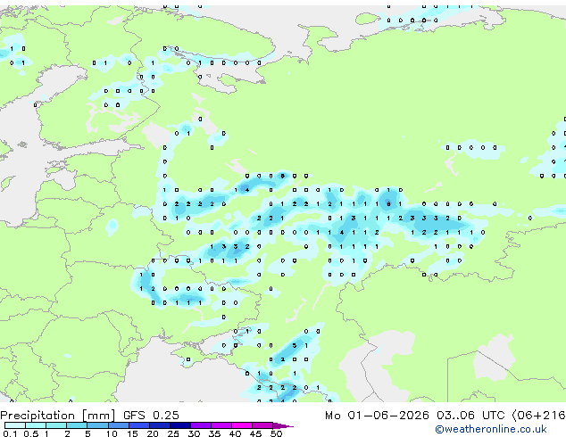Select the legend swatch between 5 and 10

click(97, 425)
